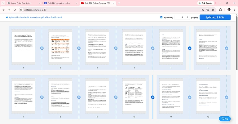The image size is (238, 124).
Task: Select page 10 thumbnail
Action: tap(134, 96)
